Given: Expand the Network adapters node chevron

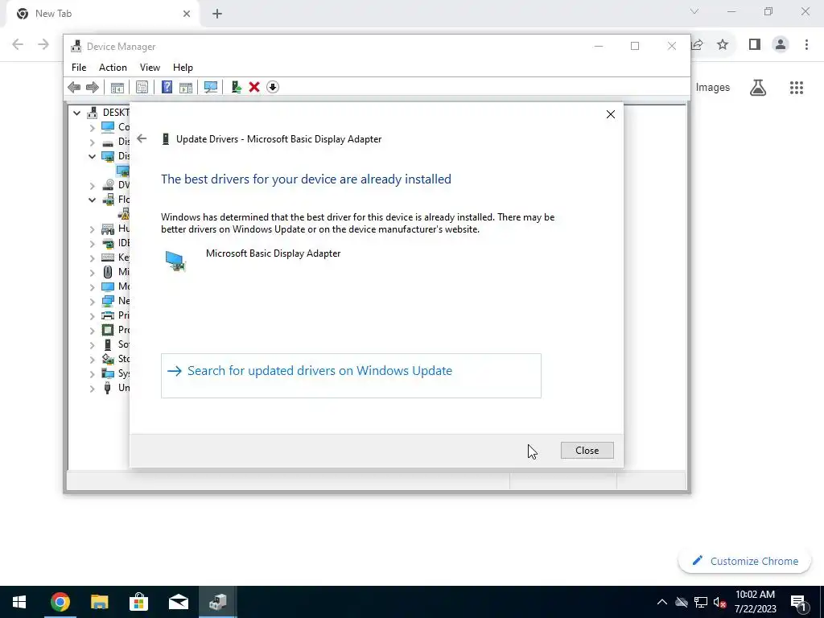Looking at the screenshot, I should coord(92,301).
